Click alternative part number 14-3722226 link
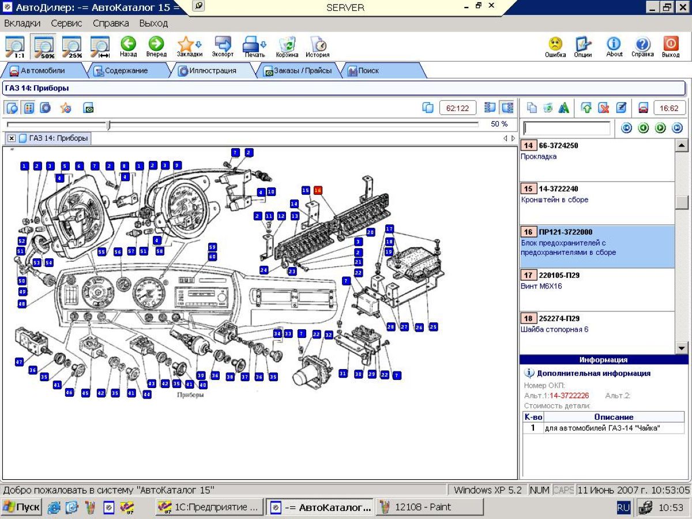 [x=569, y=396]
